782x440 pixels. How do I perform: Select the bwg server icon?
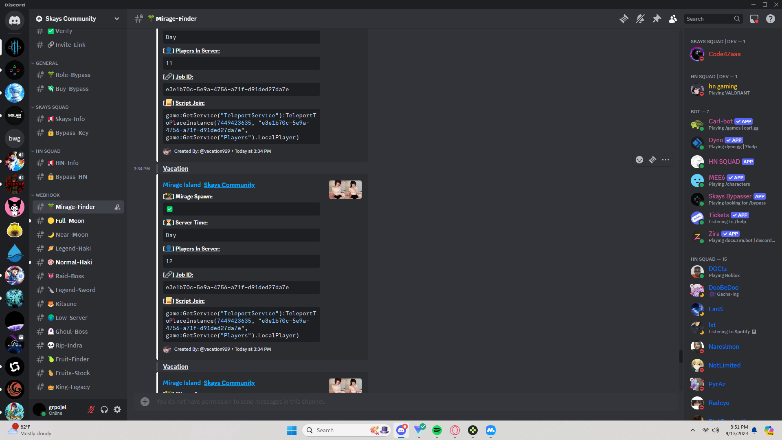(15, 139)
